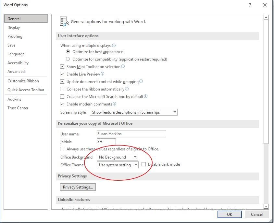This screenshot has width=274, height=223.
Task: Click the OK button
Action: 230,214
